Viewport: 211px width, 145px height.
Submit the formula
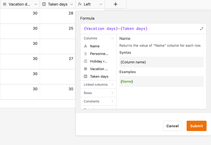196,126
